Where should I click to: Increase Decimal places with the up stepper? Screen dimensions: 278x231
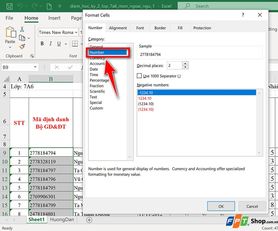coord(185,63)
